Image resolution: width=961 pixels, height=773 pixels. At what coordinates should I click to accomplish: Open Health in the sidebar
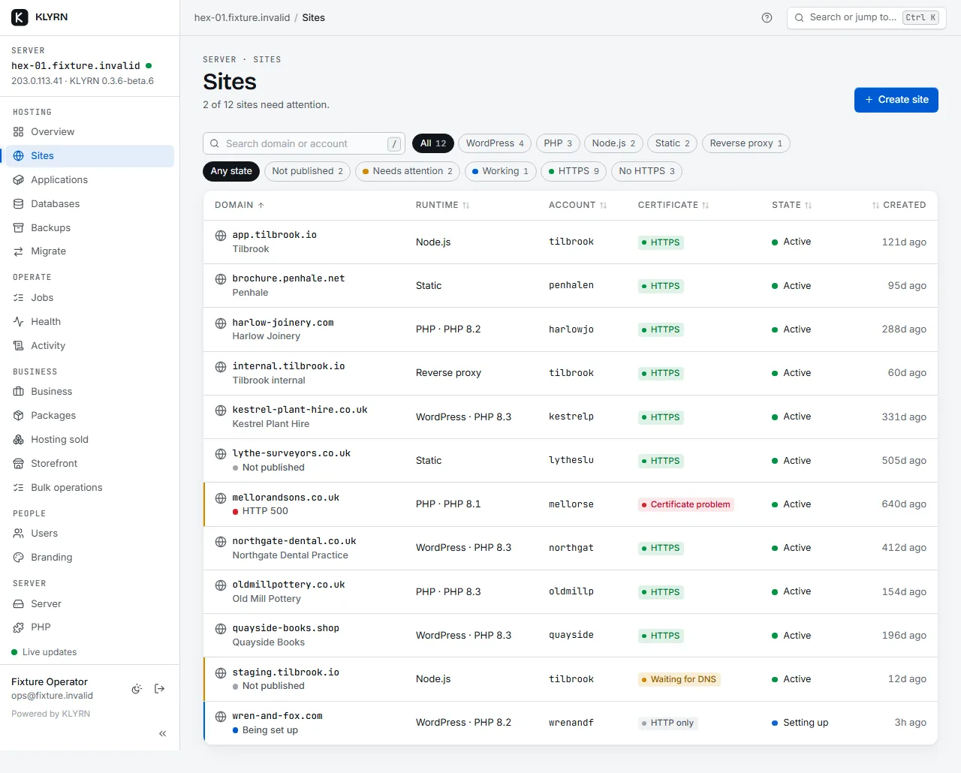(90, 322)
